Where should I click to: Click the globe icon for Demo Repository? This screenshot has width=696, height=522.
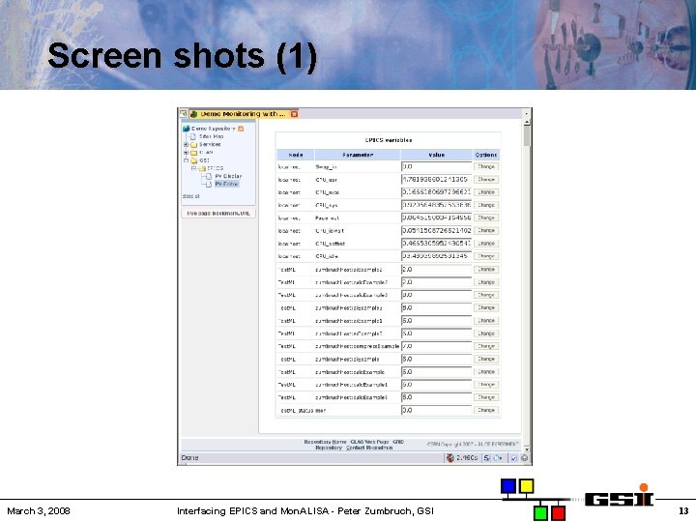pyautogui.click(x=186, y=129)
